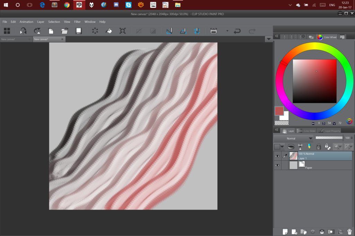Toggle Clip at Layer Below

coord(291,147)
